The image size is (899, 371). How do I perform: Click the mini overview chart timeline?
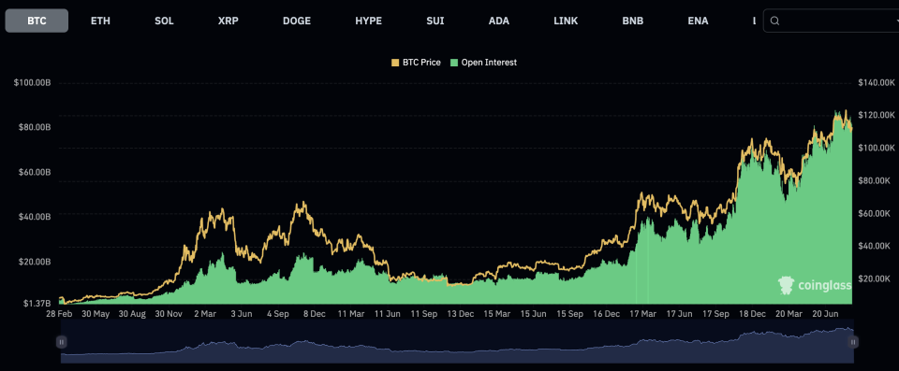click(x=457, y=342)
